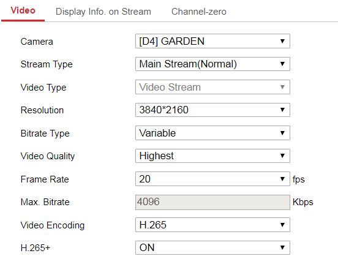The width and height of the screenshot is (338, 278).
Task: Select the Video tab
Action: (23, 10)
